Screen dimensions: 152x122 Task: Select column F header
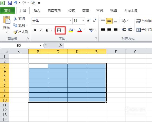116,52
